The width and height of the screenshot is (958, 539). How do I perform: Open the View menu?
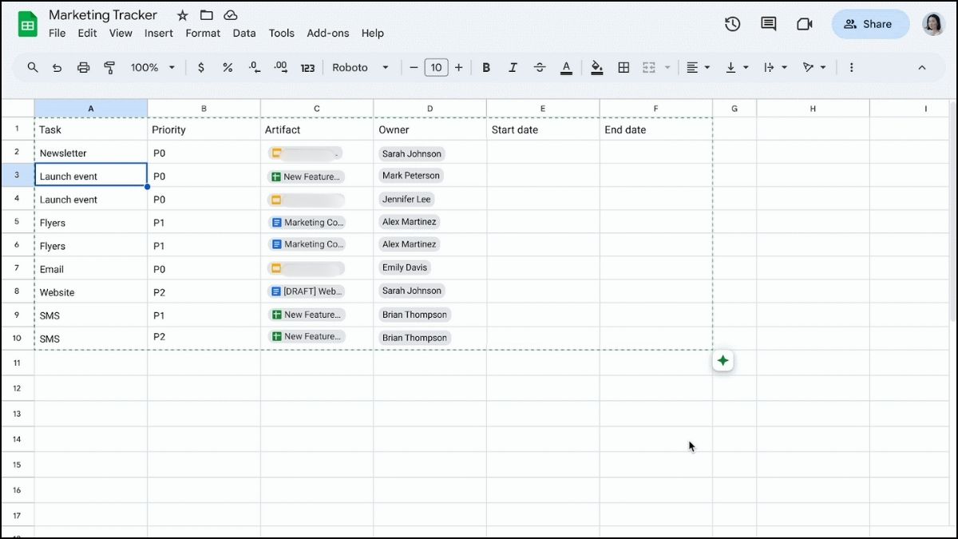pos(121,34)
